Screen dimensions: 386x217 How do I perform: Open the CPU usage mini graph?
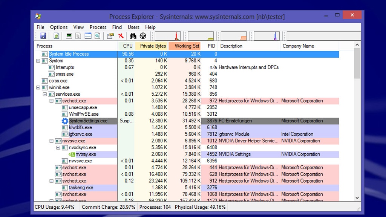point(168,36)
